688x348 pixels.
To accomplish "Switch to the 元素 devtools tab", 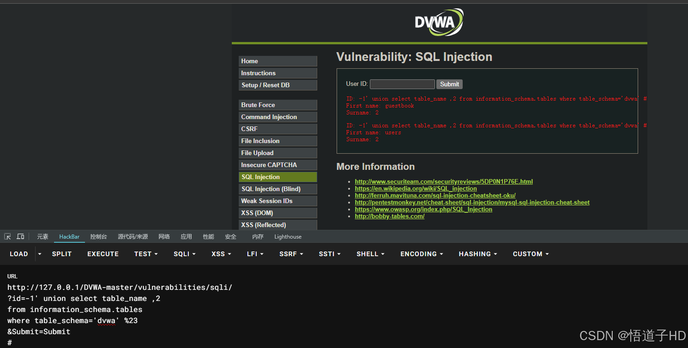I will coord(42,237).
